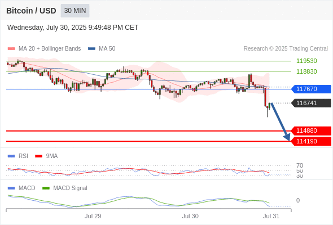
Task: Click the red 114190 support price tag
Action: (x=311, y=141)
